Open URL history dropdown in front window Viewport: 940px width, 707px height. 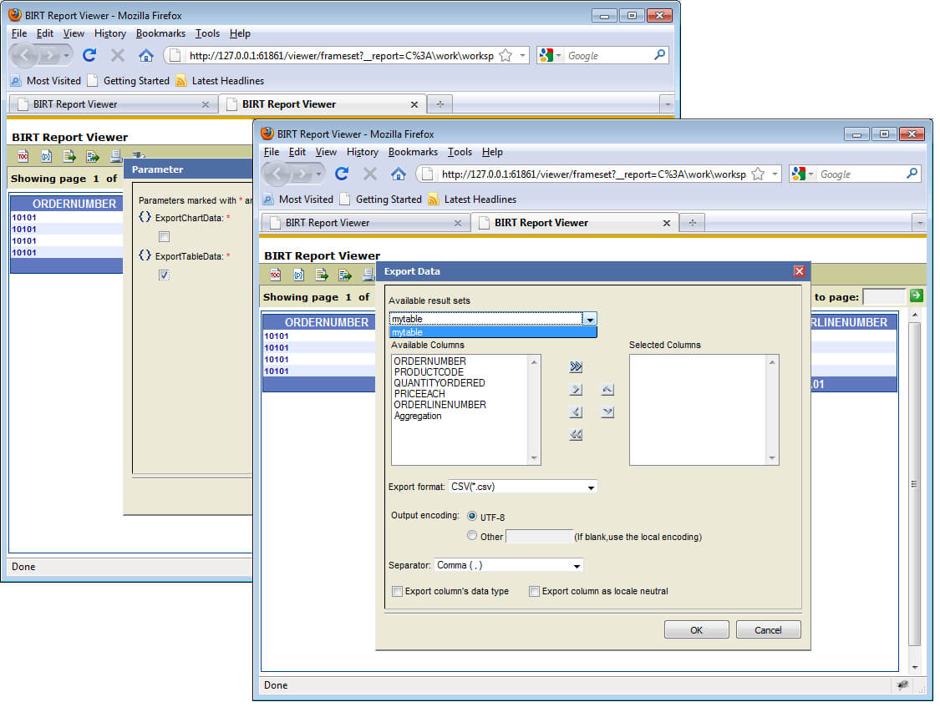point(775,174)
